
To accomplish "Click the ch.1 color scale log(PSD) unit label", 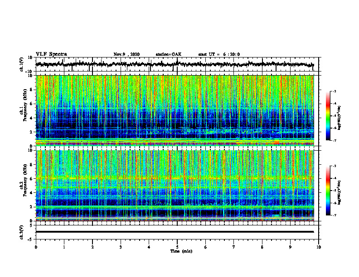I will click(340, 118).
